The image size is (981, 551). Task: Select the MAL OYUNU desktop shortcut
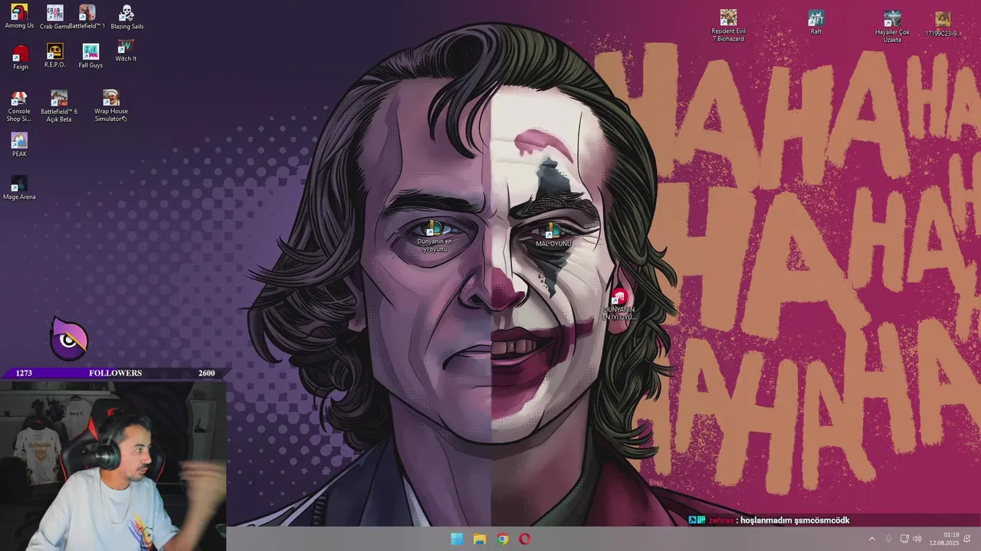pos(553,235)
